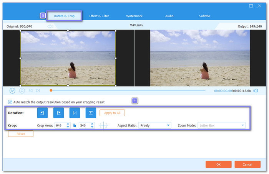269x174 pixels.
Task: Maximize the editing window
Action: (x=251, y=6)
